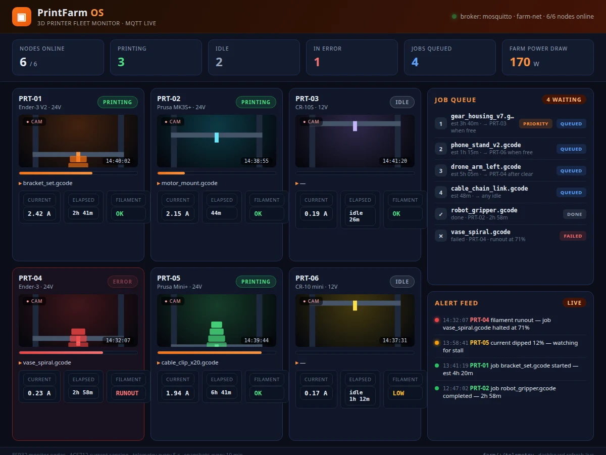Screen dimensions: 606x455
Task: Click the orange PrintFarm OS logo icon
Action: pos(22,17)
